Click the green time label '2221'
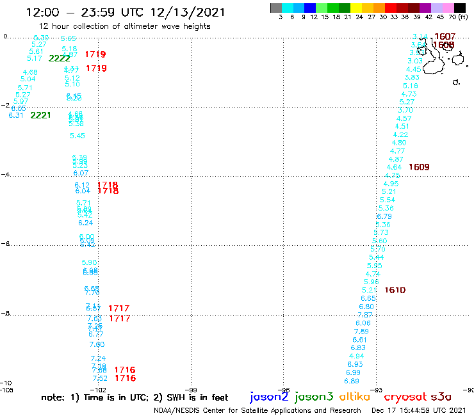Image resolution: width=474 pixels, height=416 pixels. click(x=40, y=115)
